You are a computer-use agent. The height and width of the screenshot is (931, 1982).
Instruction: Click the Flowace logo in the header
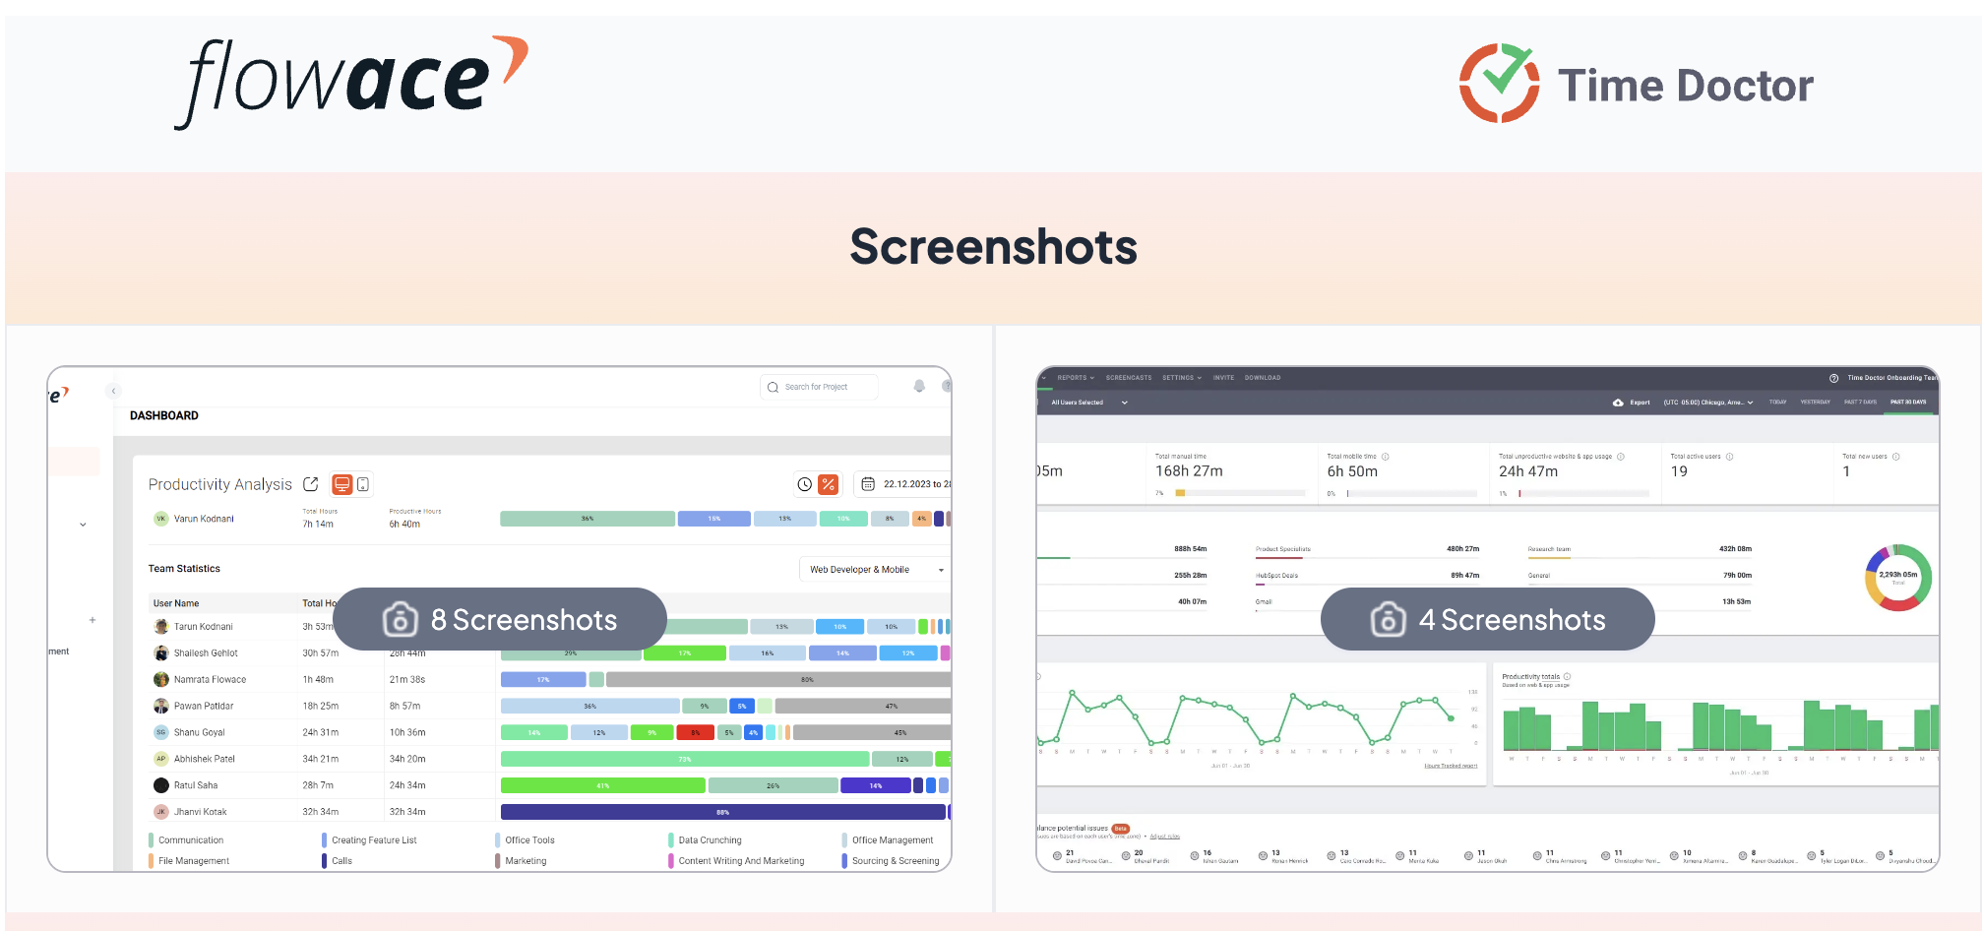click(x=351, y=83)
